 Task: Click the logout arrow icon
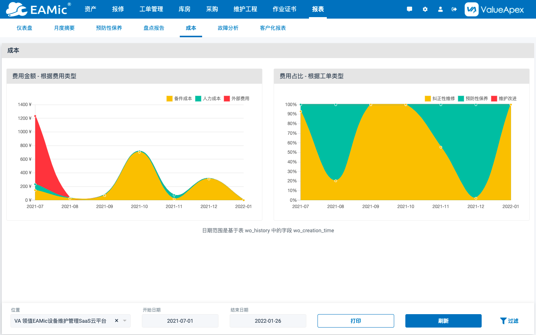[454, 9]
